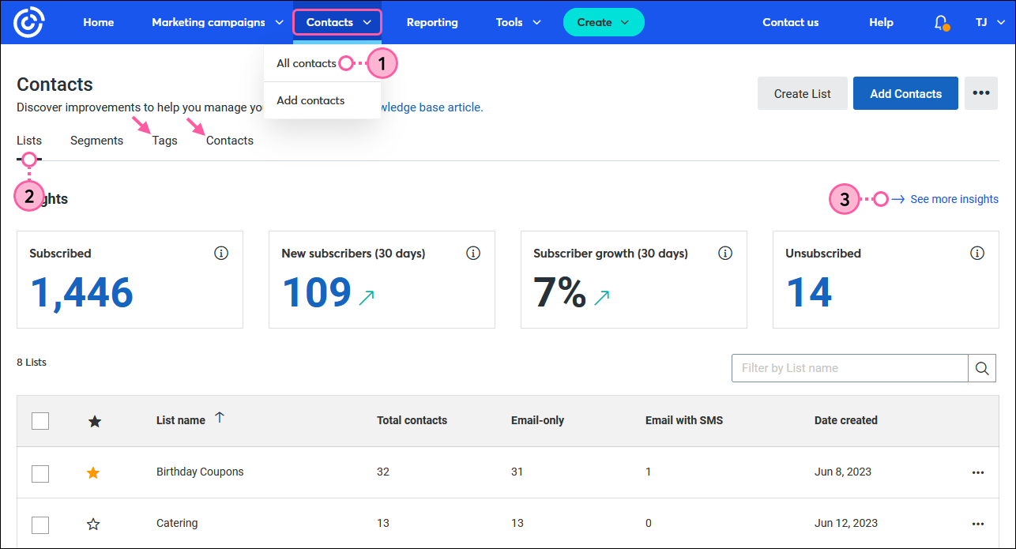1016x549 pixels.
Task: Check the select-all checkbox in table header
Action: coord(40,420)
